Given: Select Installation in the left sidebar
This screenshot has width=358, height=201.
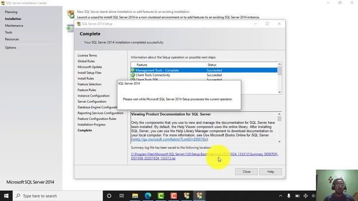Looking at the screenshot, I should pyautogui.click(x=13, y=18).
